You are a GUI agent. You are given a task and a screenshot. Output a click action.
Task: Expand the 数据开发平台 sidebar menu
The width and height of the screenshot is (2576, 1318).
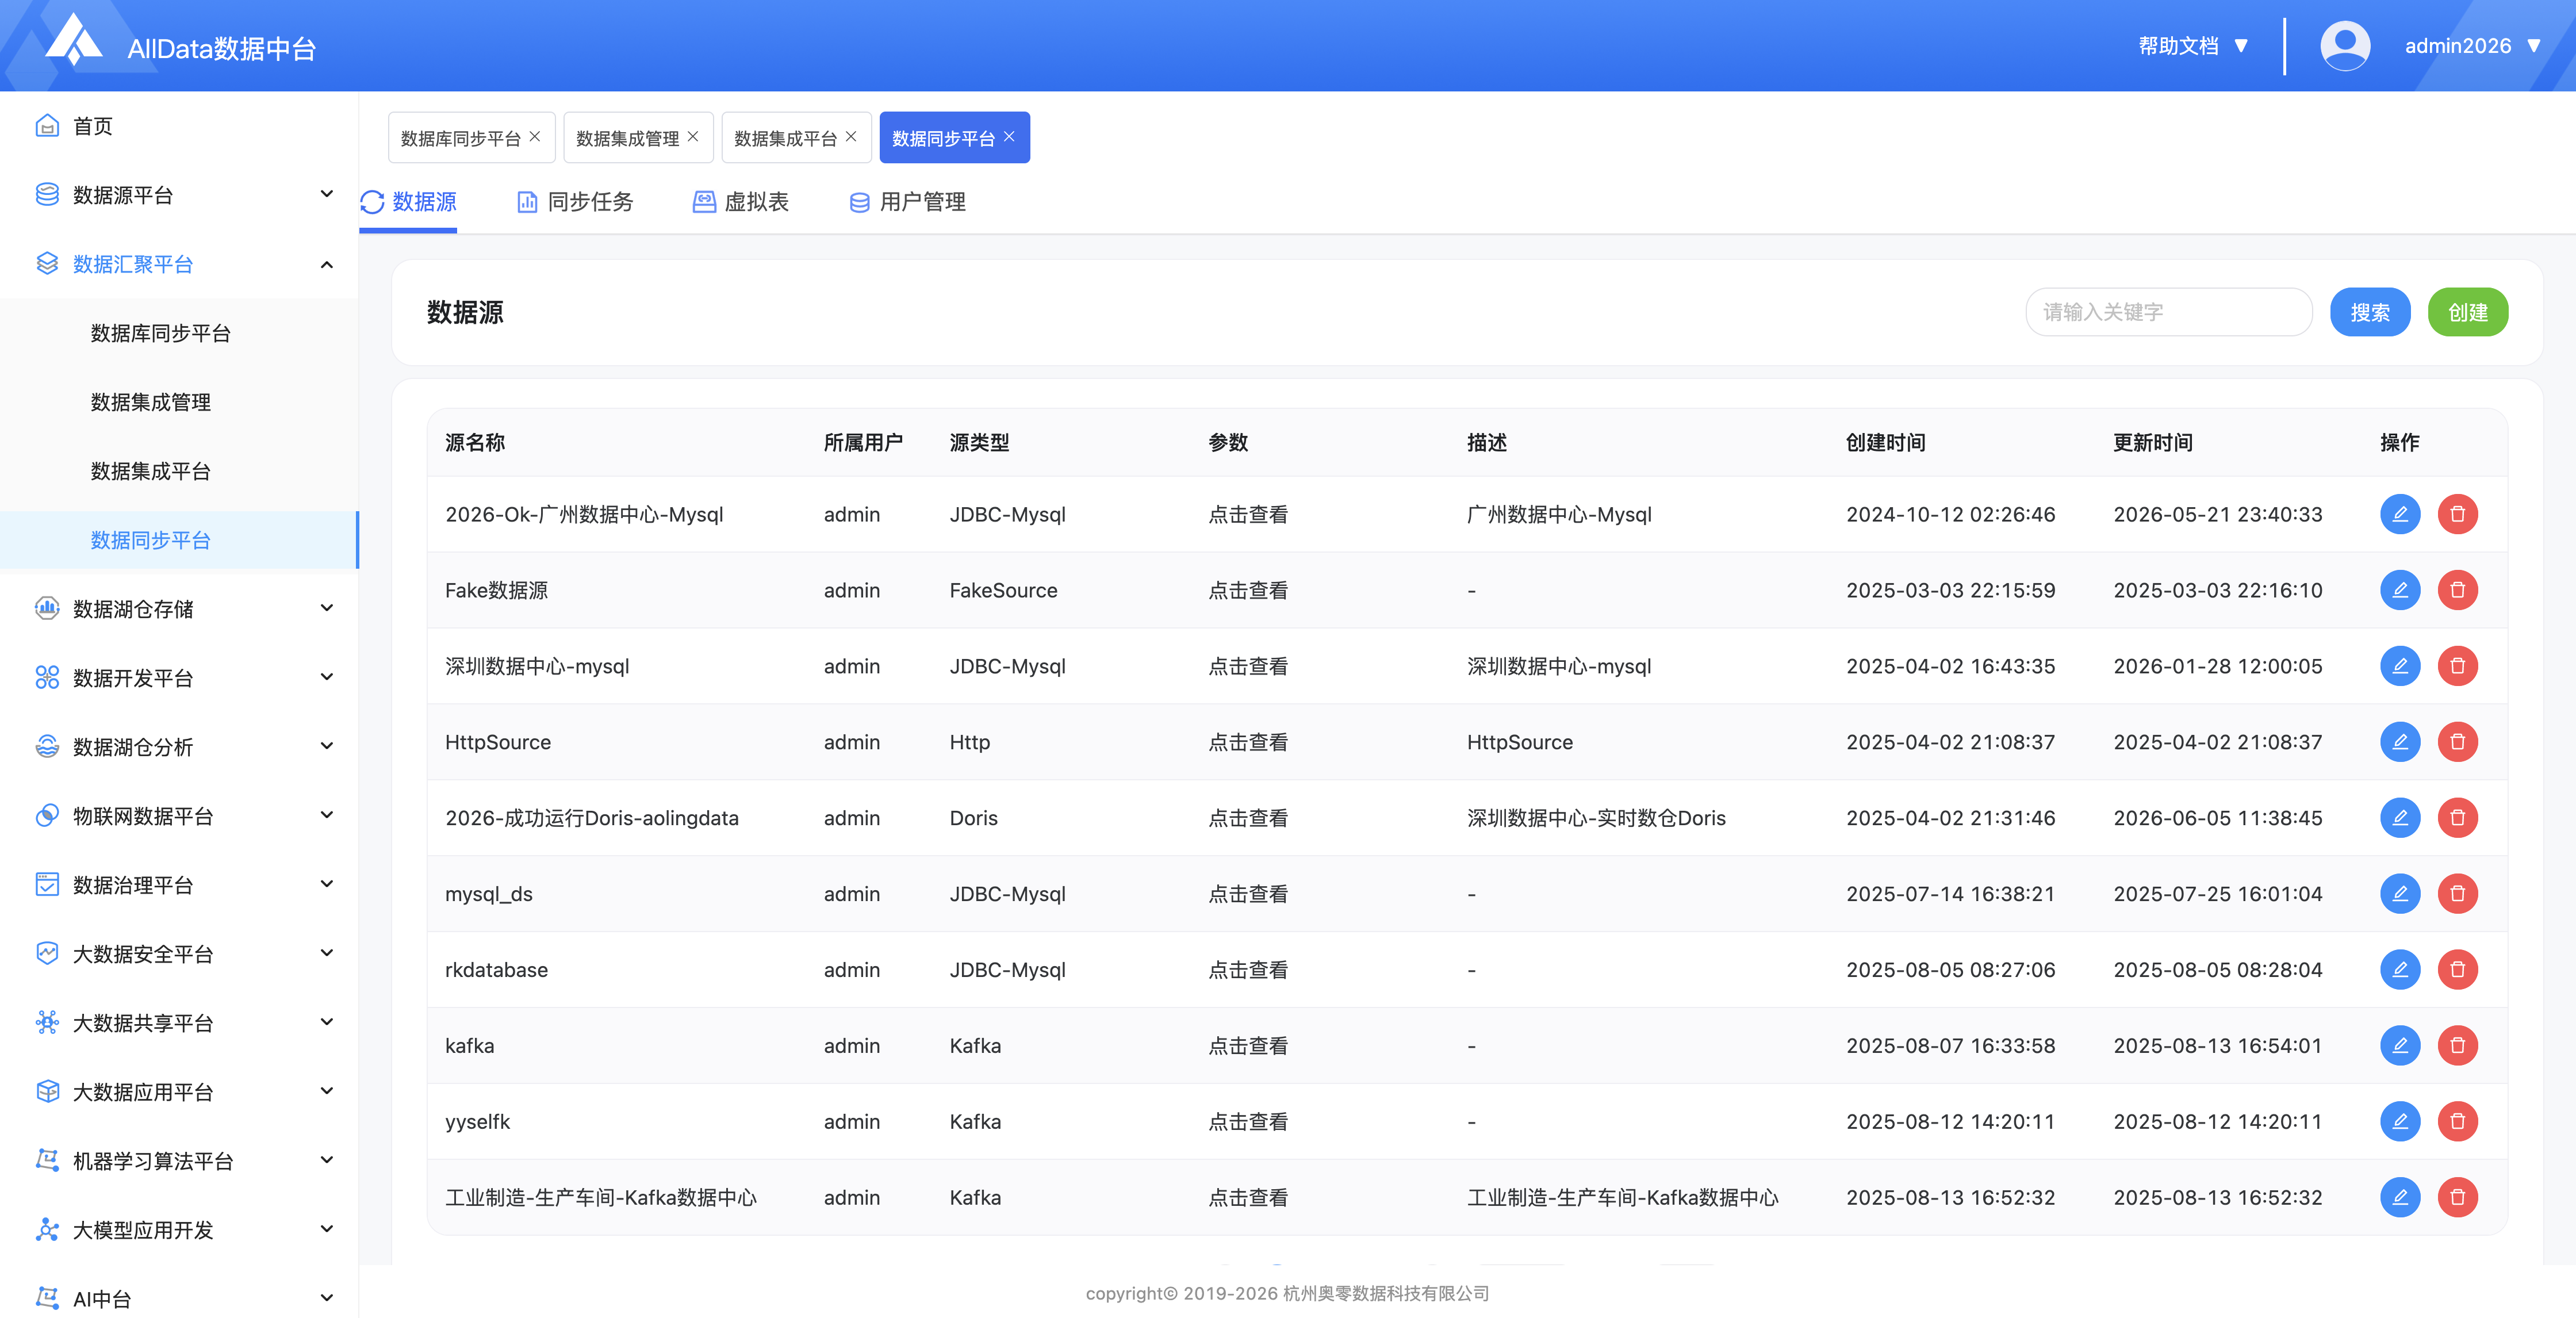point(179,678)
